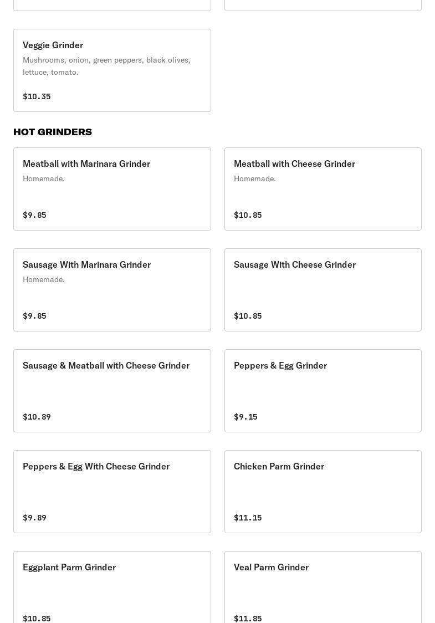
Task: Click the $11.15 Chicken Parm price
Action: click(x=248, y=518)
